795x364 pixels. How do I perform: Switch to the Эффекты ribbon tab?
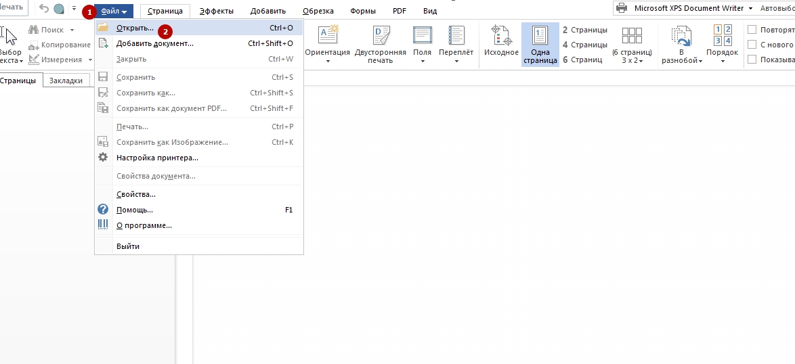[x=216, y=12]
